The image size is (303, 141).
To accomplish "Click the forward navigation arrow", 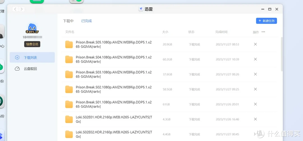I will [x=22, y=9].
